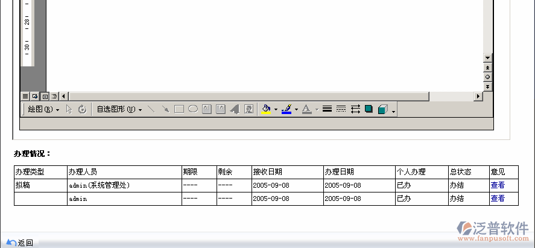This screenshot has height=248, width=535.
Task: Click the Font Color A button
Action: tap(307, 109)
